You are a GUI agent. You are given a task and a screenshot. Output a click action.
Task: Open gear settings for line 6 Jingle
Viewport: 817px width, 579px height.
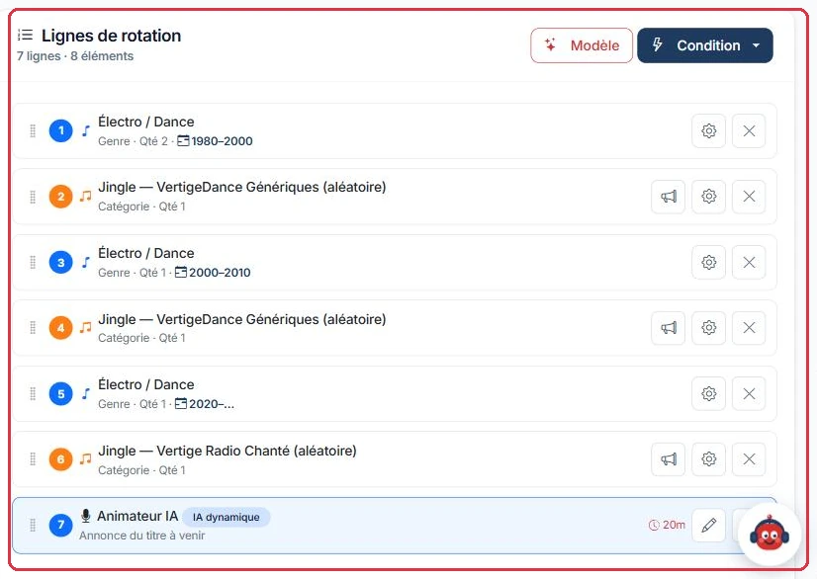pos(708,459)
